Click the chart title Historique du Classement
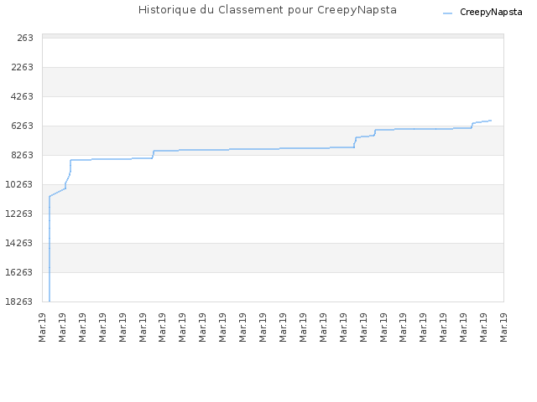The width and height of the screenshot is (537, 402). pos(268,10)
